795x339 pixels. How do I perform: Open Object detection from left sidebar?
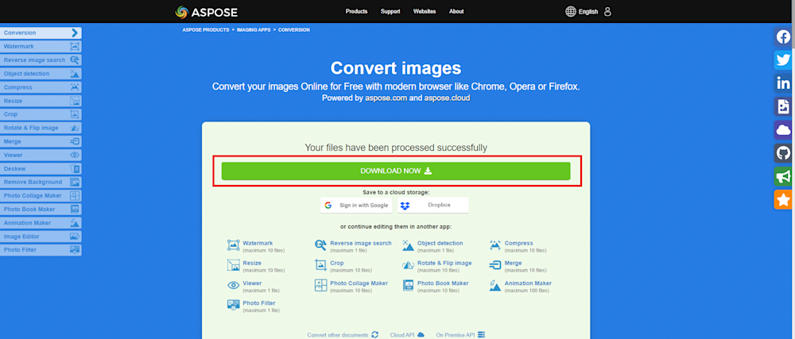pos(41,74)
